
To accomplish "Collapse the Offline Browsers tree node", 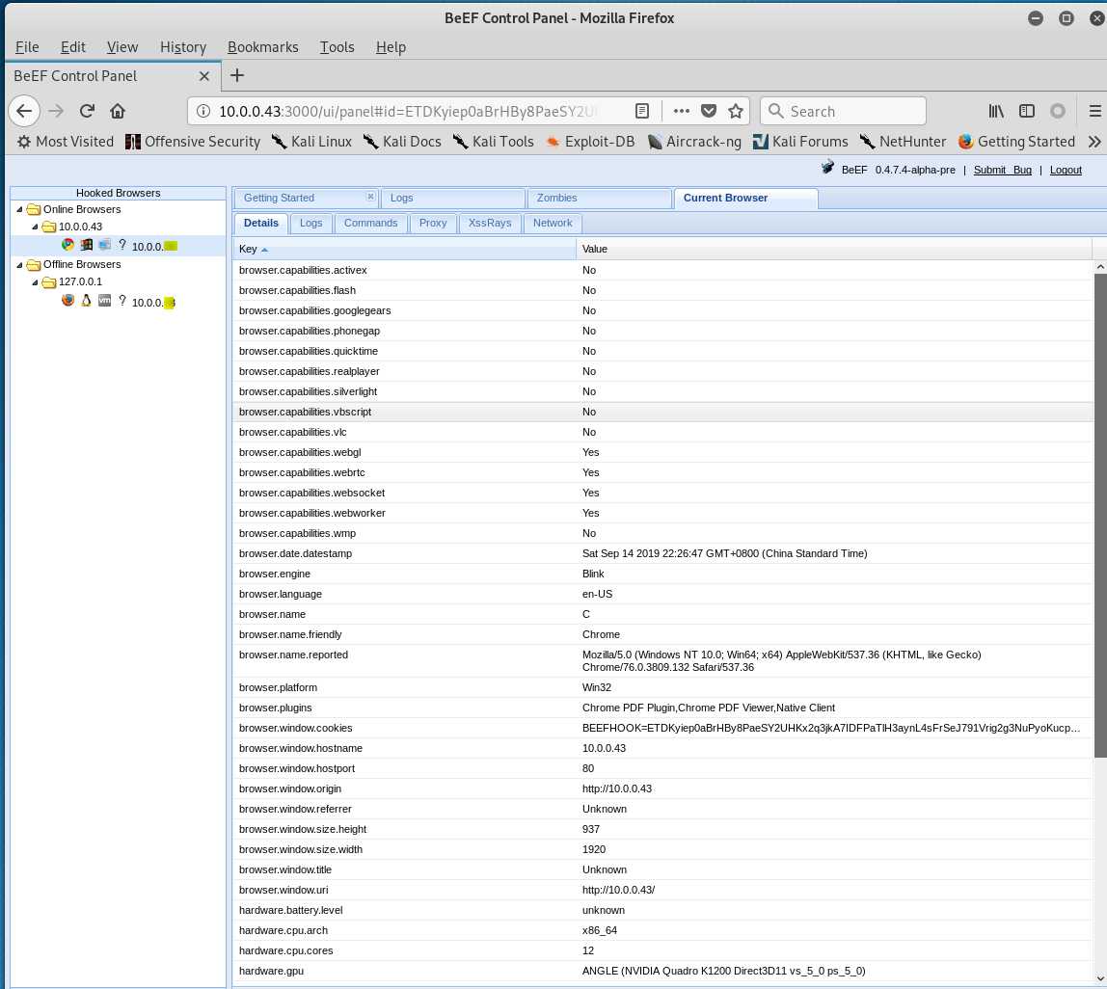I will point(19,265).
